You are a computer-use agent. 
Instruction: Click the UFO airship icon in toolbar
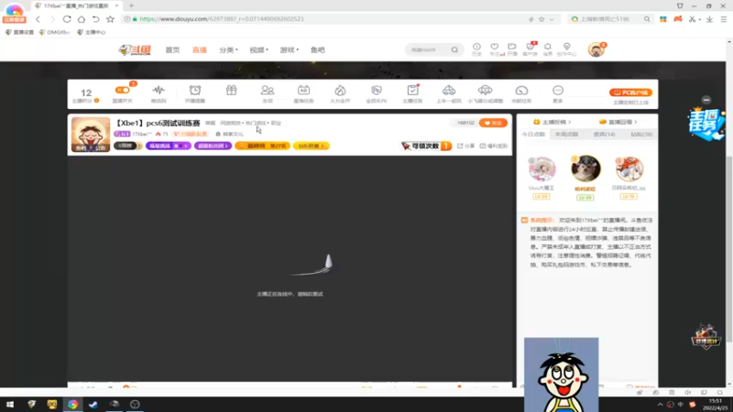[x=486, y=90]
